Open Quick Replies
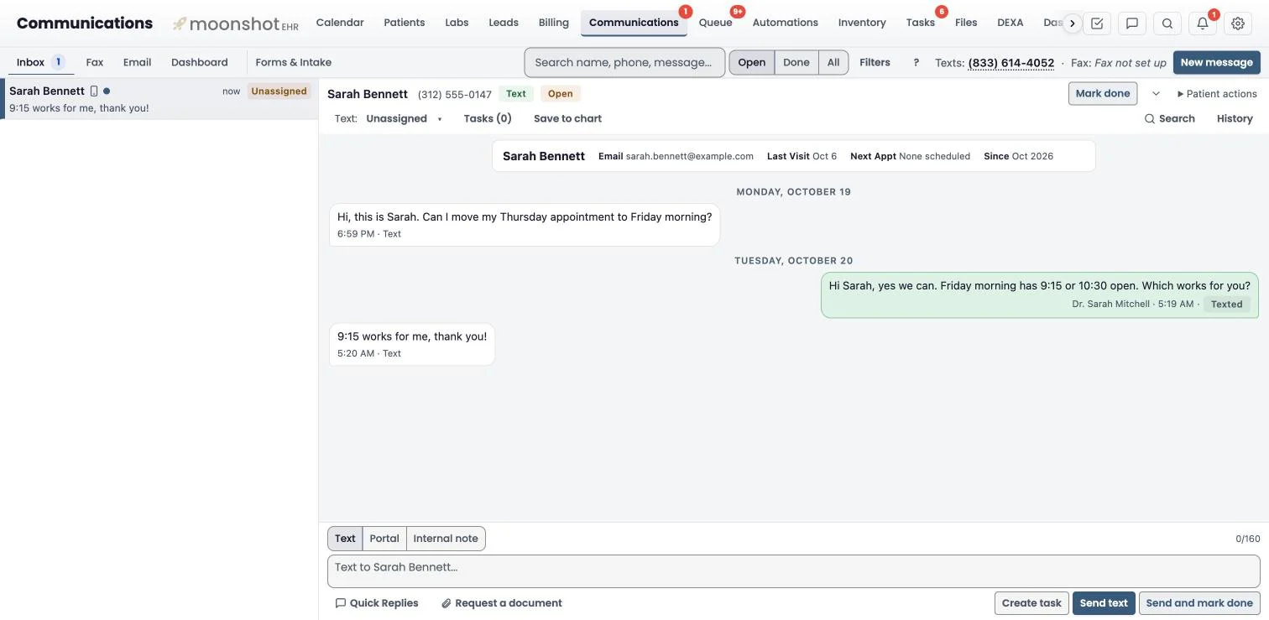The image size is (1269, 620). pyautogui.click(x=376, y=603)
